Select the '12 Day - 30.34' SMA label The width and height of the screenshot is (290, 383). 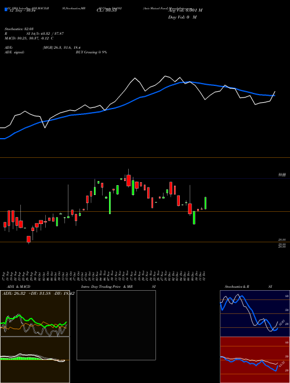(x=23, y=10)
